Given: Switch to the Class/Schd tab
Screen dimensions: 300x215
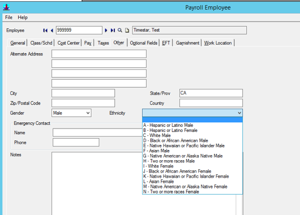Looking at the screenshot, I should click(x=41, y=43).
